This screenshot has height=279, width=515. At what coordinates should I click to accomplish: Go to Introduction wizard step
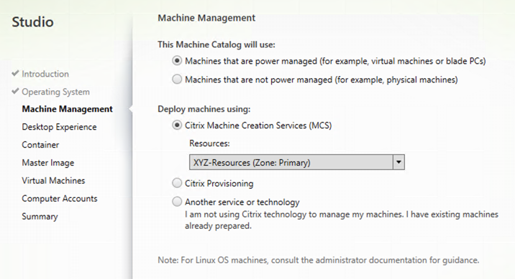[x=45, y=74]
